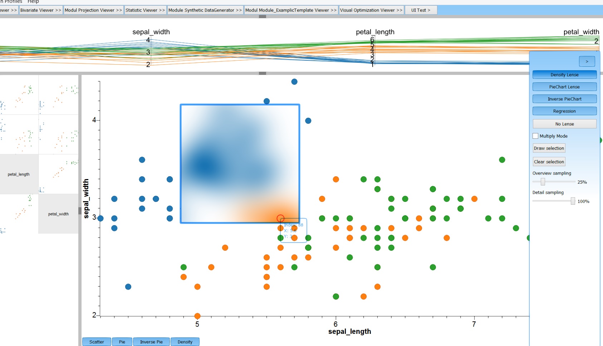Open the Help menu
The image size is (603, 346).
[33, 2]
